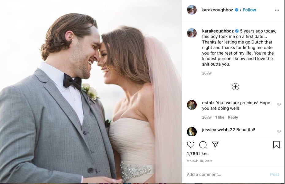Follow karakeoughboz
Viewport: 285px width, 184px height.
[x=249, y=10]
